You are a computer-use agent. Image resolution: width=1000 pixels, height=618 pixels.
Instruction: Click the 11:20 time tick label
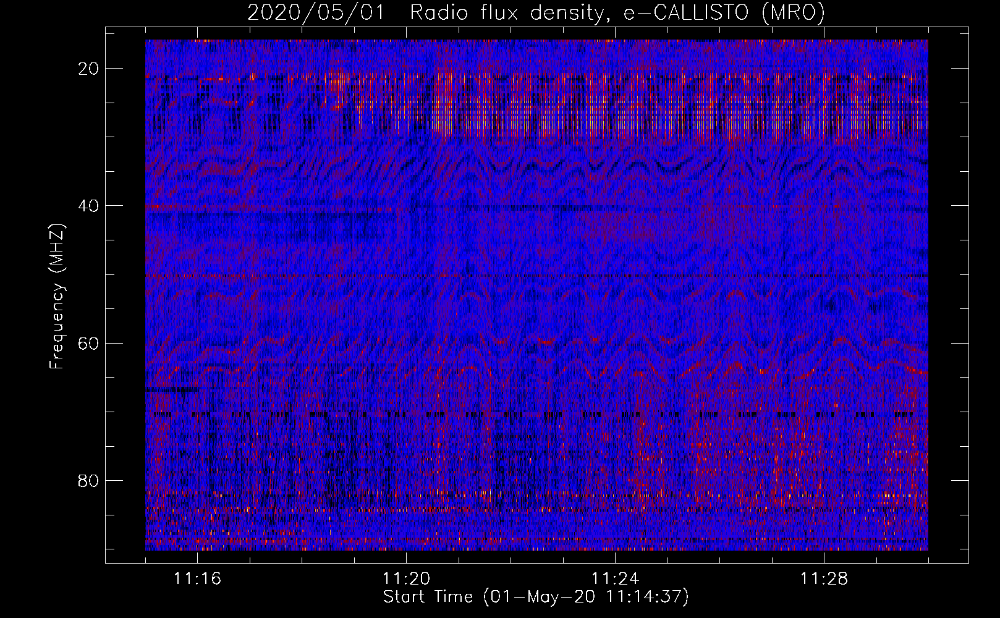point(407,579)
